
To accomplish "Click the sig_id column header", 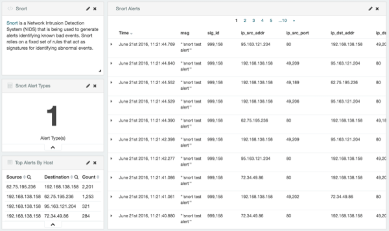I will pos(213,33).
